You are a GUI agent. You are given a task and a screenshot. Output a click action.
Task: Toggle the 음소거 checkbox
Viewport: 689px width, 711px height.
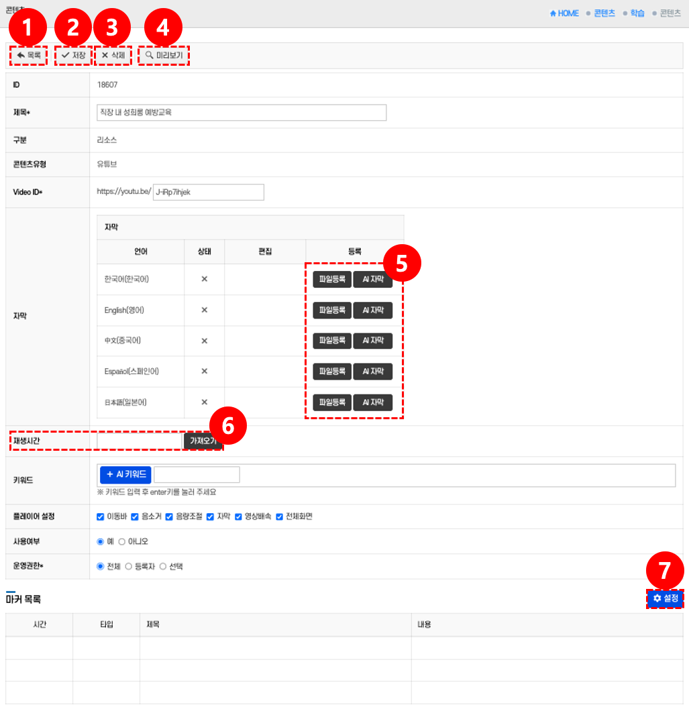point(135,516)
